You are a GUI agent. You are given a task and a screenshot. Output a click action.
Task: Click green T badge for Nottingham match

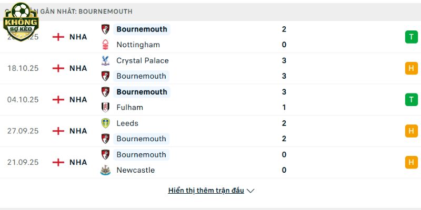[411, 37]
